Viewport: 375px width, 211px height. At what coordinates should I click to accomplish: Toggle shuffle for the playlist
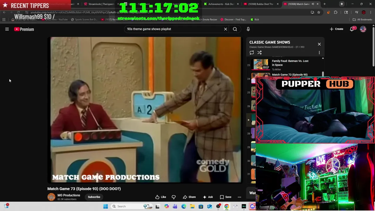[x=260, y=53]
